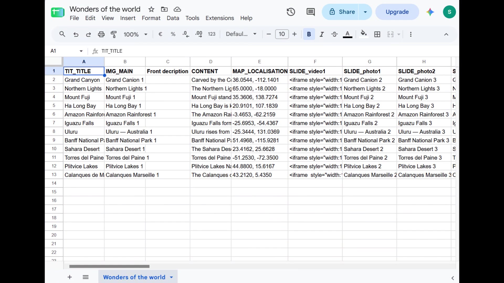Open the text color picker
Image resolution: width=504 pixels, height=283 pixels.
(x=348, y=34)
